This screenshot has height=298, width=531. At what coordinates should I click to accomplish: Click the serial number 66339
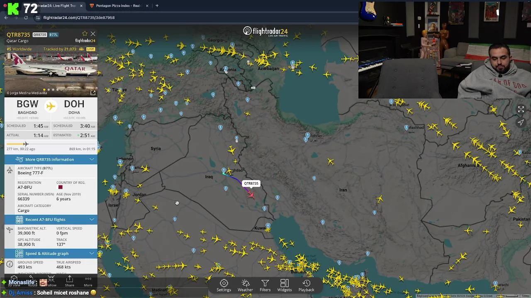tap(23, 199)
